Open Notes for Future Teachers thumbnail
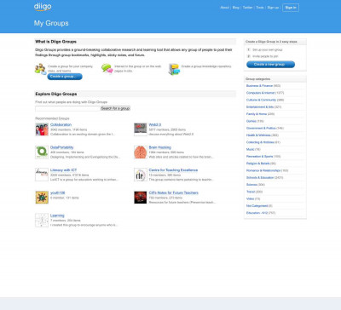 [x=141, y=198]
